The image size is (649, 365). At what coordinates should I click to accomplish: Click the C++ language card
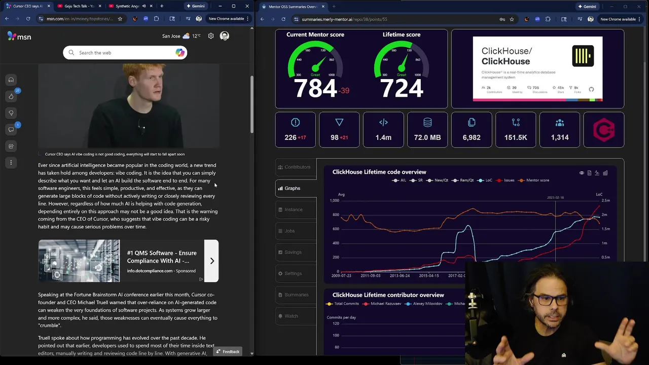coord(604,130)
